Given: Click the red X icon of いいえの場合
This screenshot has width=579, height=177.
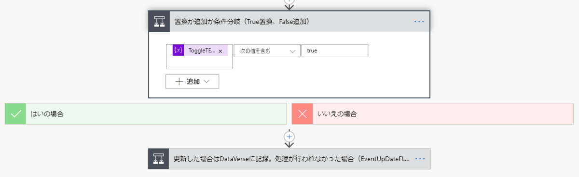Looking at the screenshot, I should [x=303, y=114].
